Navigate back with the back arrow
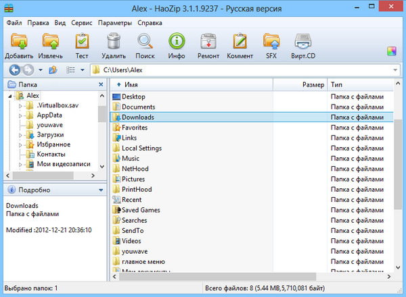This screenshot has height=297, width=406. point(14,70)
